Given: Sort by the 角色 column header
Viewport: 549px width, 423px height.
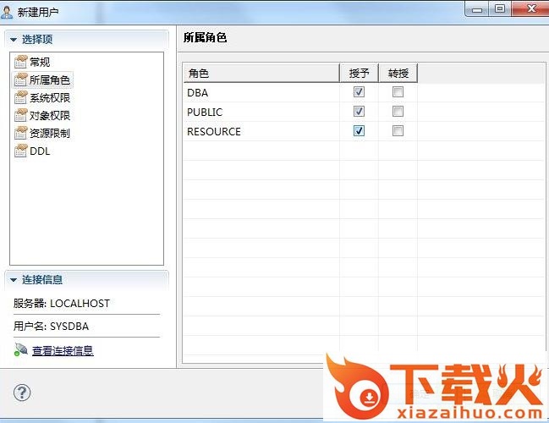Looking at the screenshot, I should (x=261, y=74).
